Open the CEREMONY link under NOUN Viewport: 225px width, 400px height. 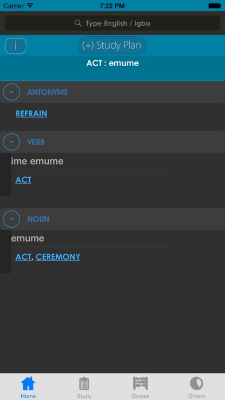coord(58,257)
